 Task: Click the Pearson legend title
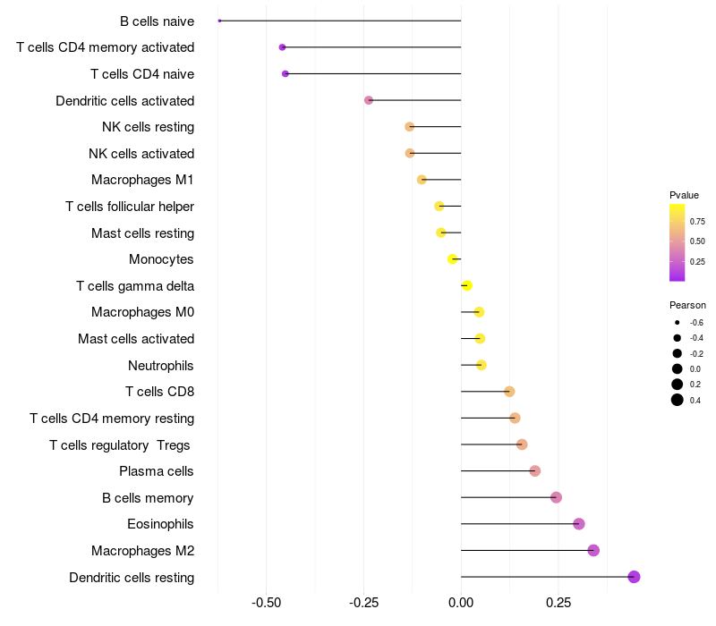pos(687,305)
